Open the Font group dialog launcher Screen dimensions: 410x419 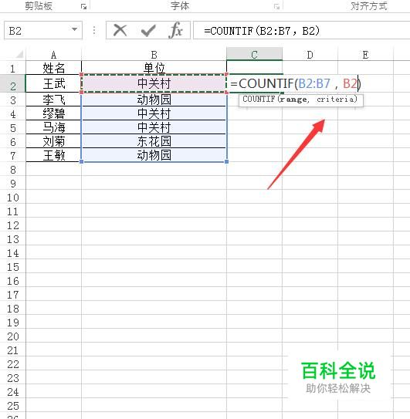point(277,7)
